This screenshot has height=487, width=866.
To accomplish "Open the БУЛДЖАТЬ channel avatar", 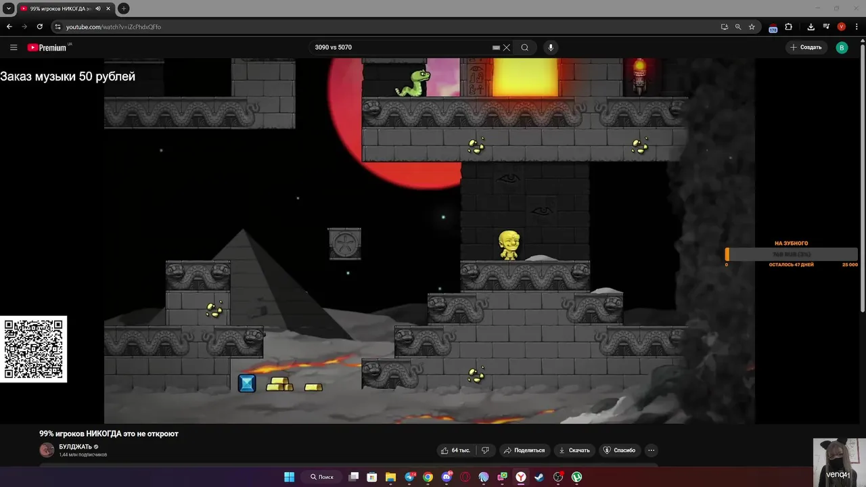I will tap(47, 450).
